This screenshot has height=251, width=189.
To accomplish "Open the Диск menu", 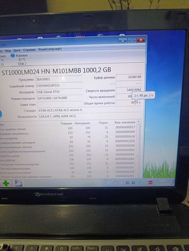I will coord(17,50).
